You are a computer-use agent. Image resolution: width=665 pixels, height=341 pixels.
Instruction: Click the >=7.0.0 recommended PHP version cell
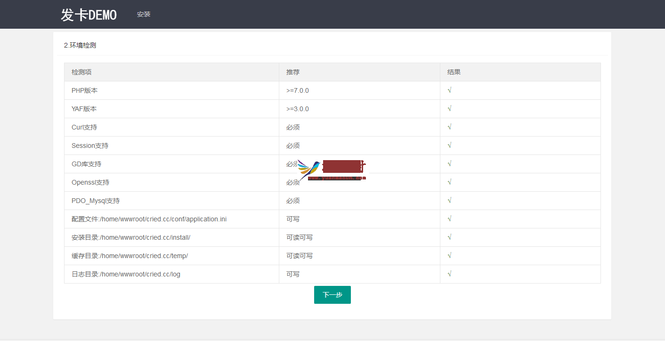[298, 90]
